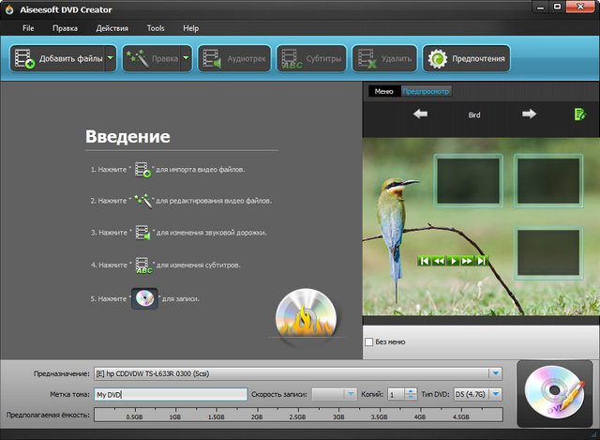This screenshot has height=440, width=600.
Task: Click the Метка тома text field
Action: pos(170,395)
